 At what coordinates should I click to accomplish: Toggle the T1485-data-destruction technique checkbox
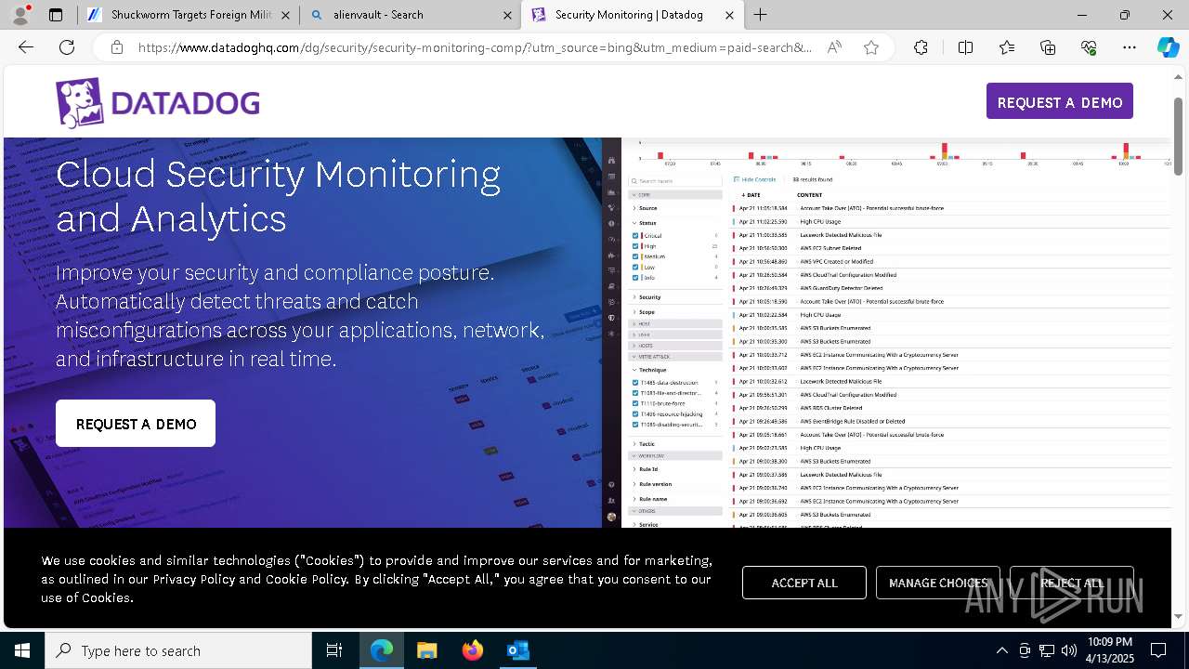(635, 383)
